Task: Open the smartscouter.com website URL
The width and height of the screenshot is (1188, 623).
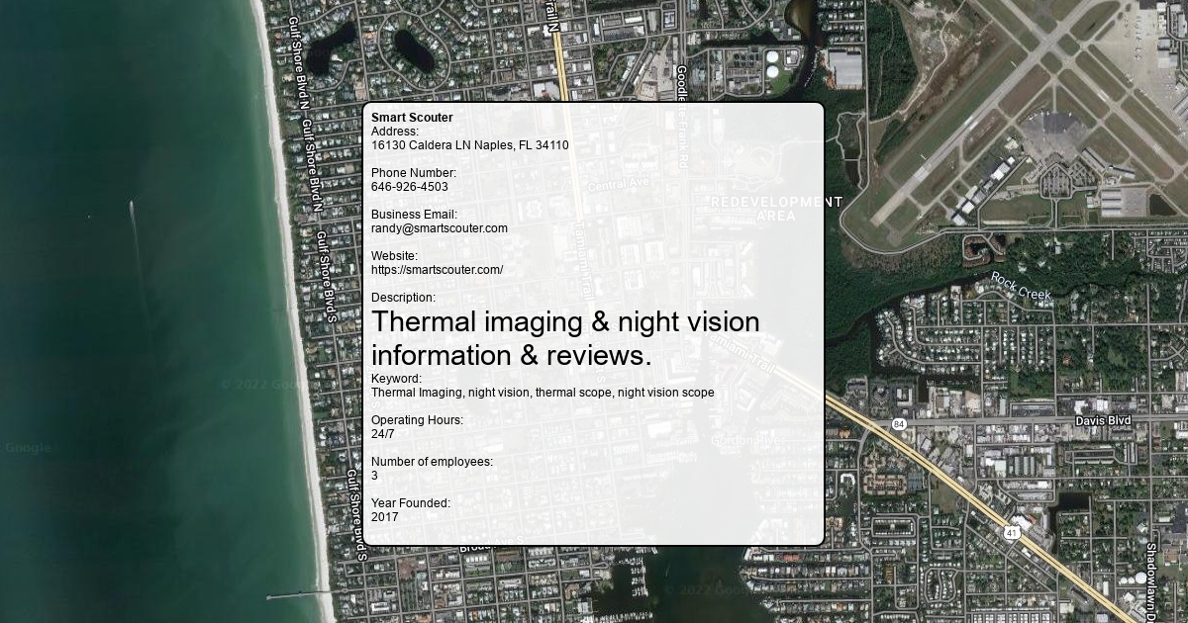Action: (x=437, y=270)
